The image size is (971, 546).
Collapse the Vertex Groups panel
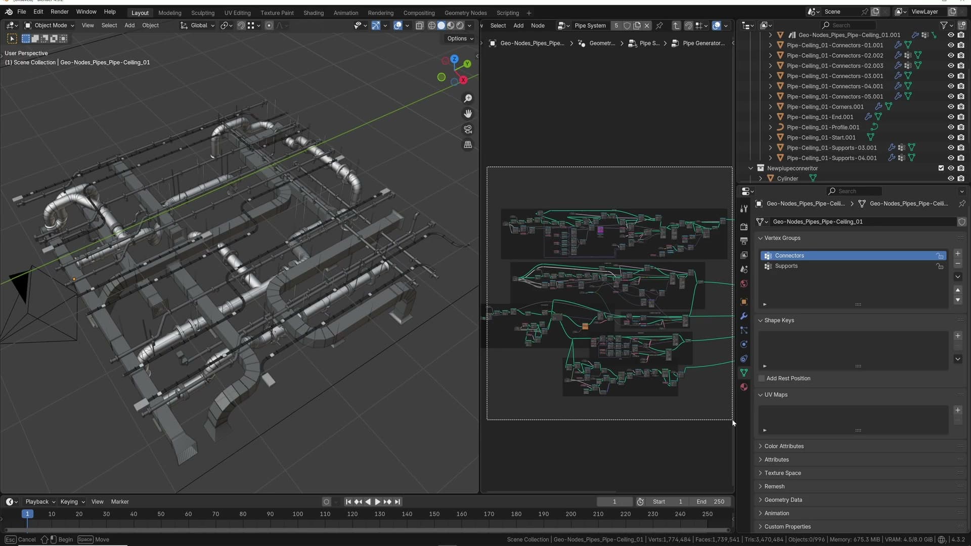[760, 238]
